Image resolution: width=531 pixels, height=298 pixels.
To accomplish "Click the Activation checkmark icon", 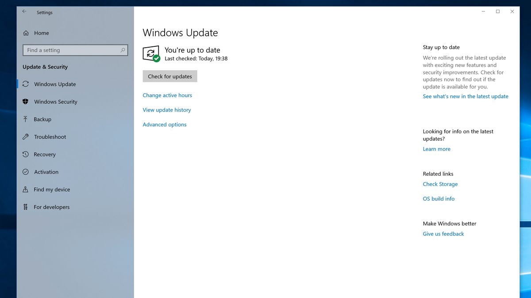I will coord(27,172).
